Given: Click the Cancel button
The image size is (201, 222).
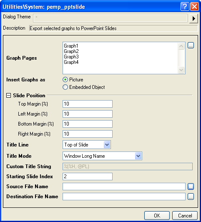Looking at the screenshot, I should [x=185, y=215].
